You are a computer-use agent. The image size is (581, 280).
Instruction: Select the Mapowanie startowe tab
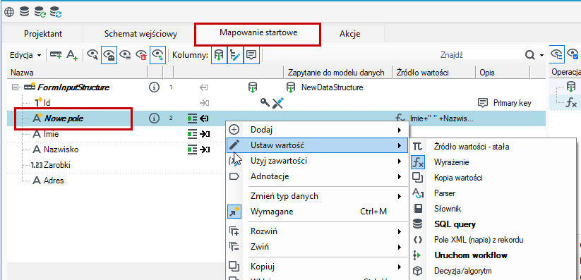coord(258,32)
